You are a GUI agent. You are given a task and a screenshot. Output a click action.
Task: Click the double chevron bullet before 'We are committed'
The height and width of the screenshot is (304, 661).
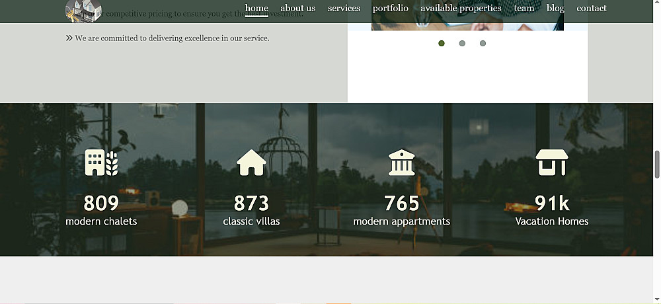[69, 38]
